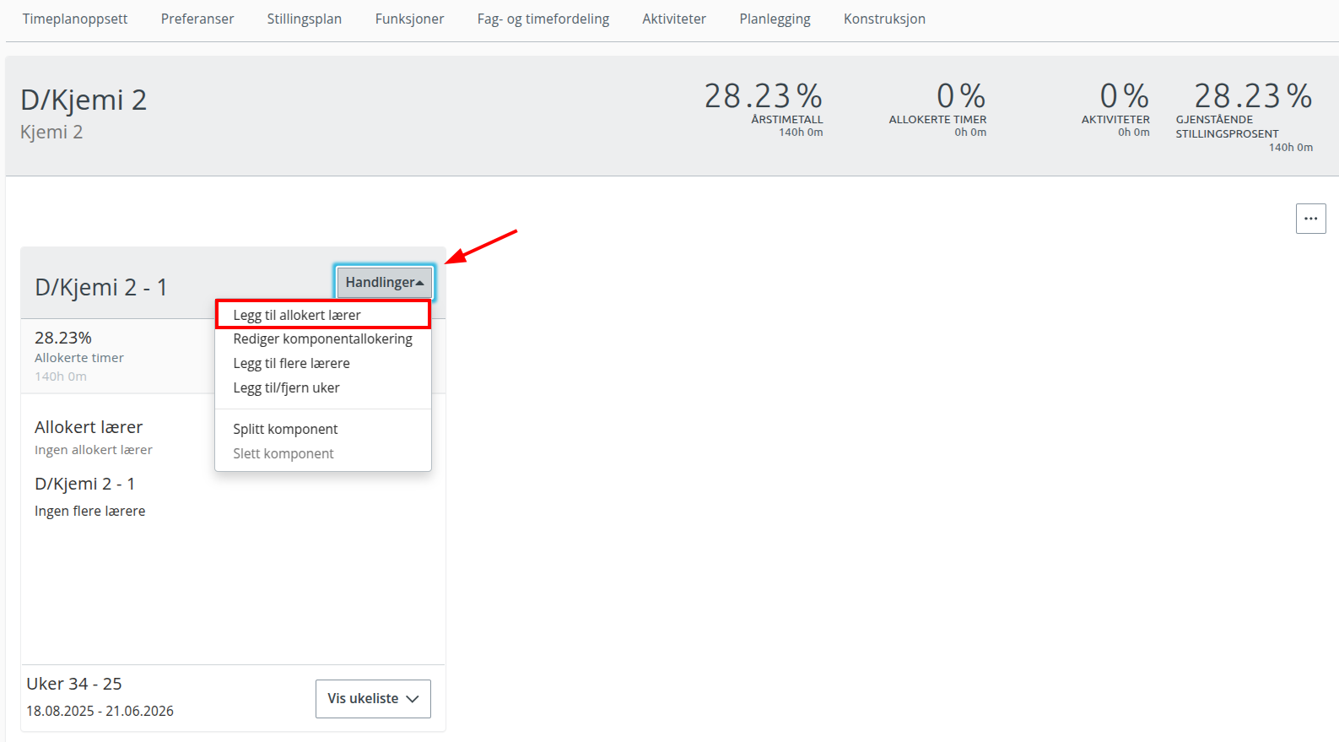Click the Uker 34 - 25 text

74,684
